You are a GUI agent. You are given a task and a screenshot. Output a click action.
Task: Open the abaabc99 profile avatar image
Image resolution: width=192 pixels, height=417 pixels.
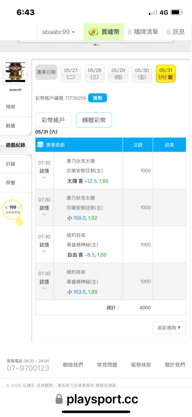point(15,72)
